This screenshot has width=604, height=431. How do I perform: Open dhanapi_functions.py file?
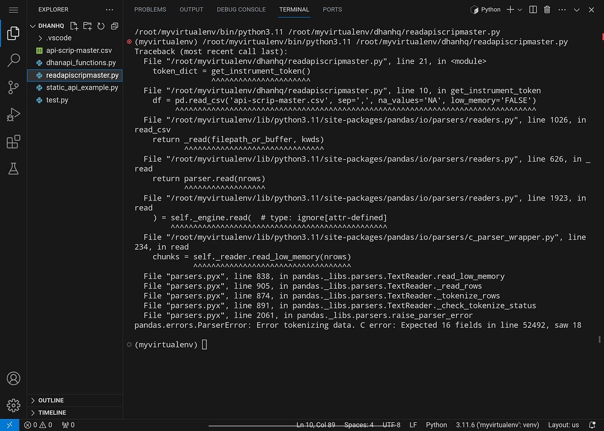75,62
